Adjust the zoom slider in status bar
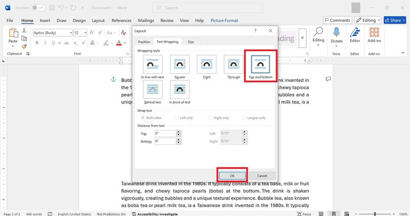Image resolution: width=410 pixels, height=216 pixels. (x=375, y=214)
